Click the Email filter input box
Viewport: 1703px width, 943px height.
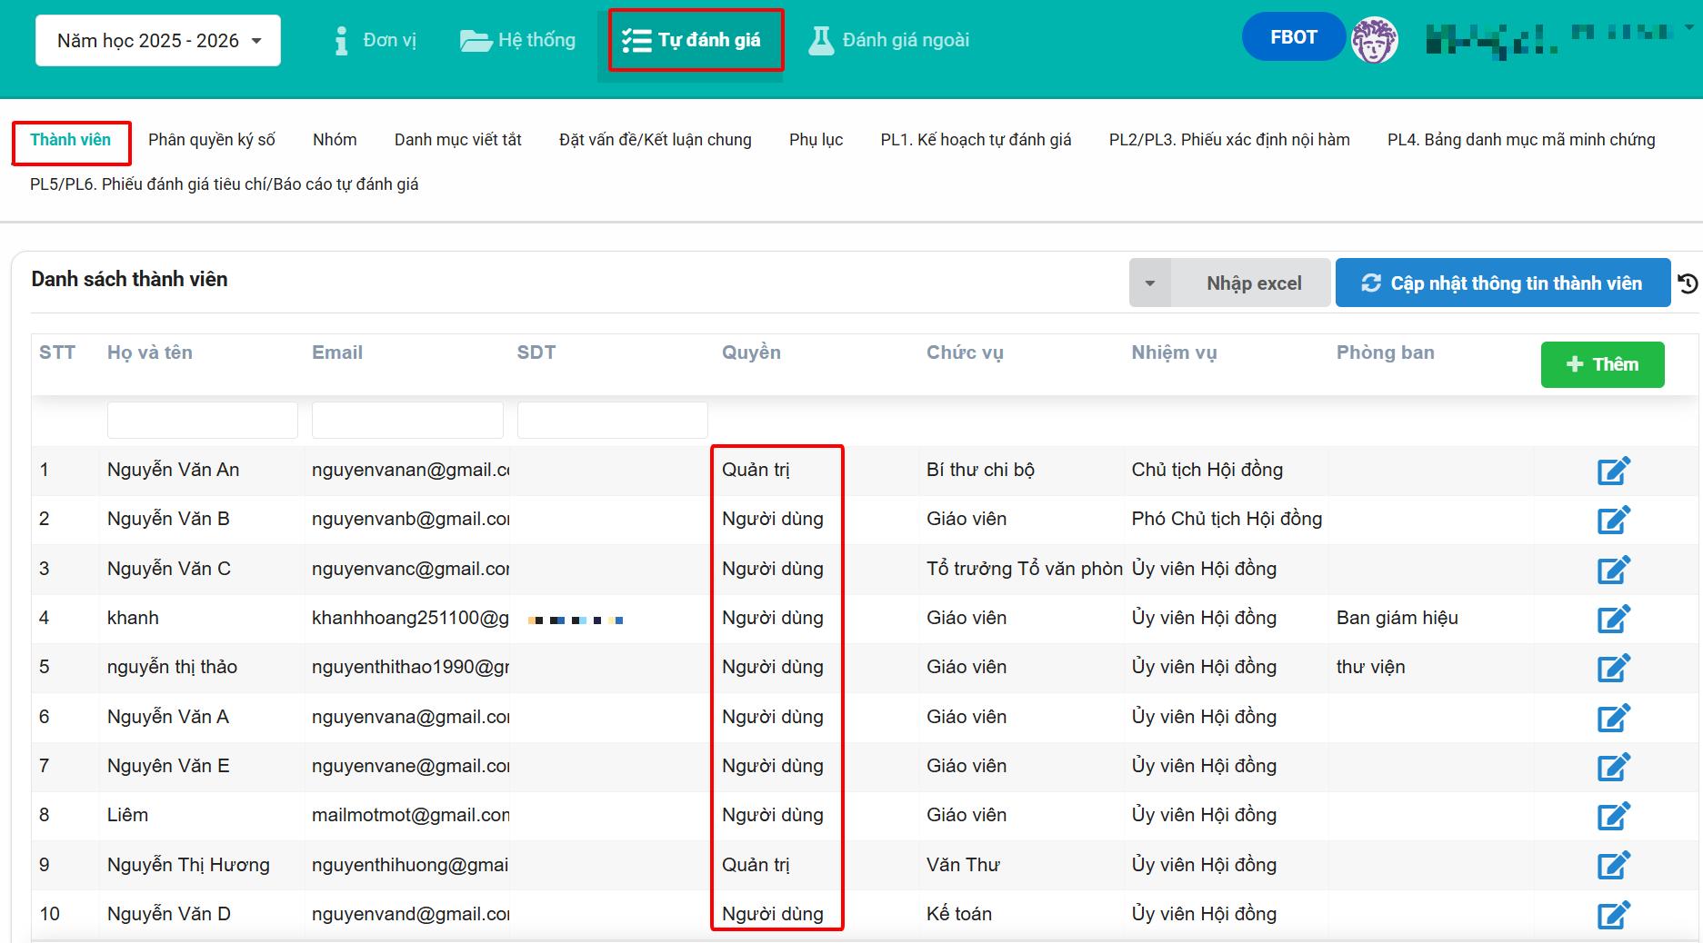click(407, 421)
